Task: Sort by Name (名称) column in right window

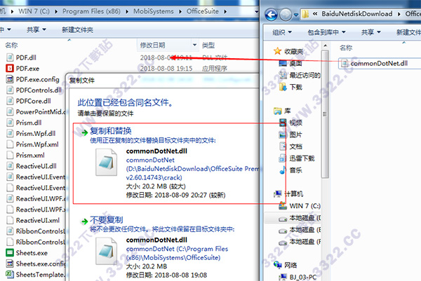Action: coord(346,48)
